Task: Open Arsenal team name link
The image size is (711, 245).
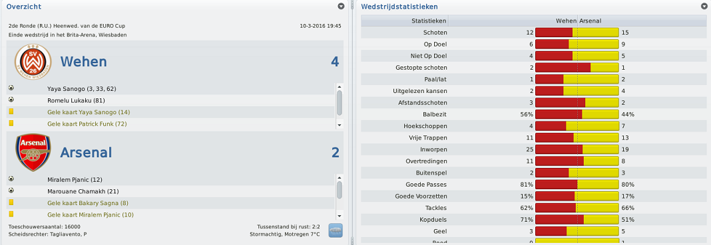Action: [86, 152]
